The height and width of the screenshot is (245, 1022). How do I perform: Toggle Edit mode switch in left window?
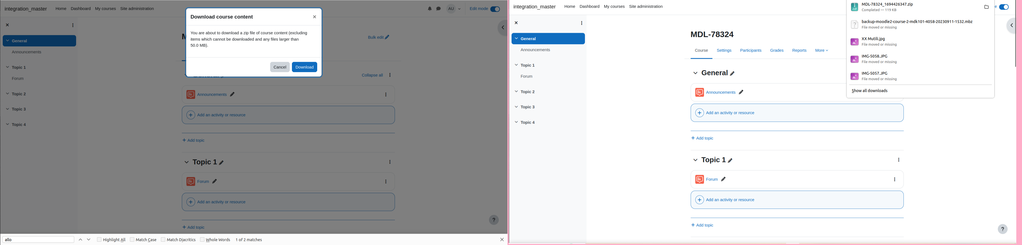pyautogui.click(x=495, y=9)
